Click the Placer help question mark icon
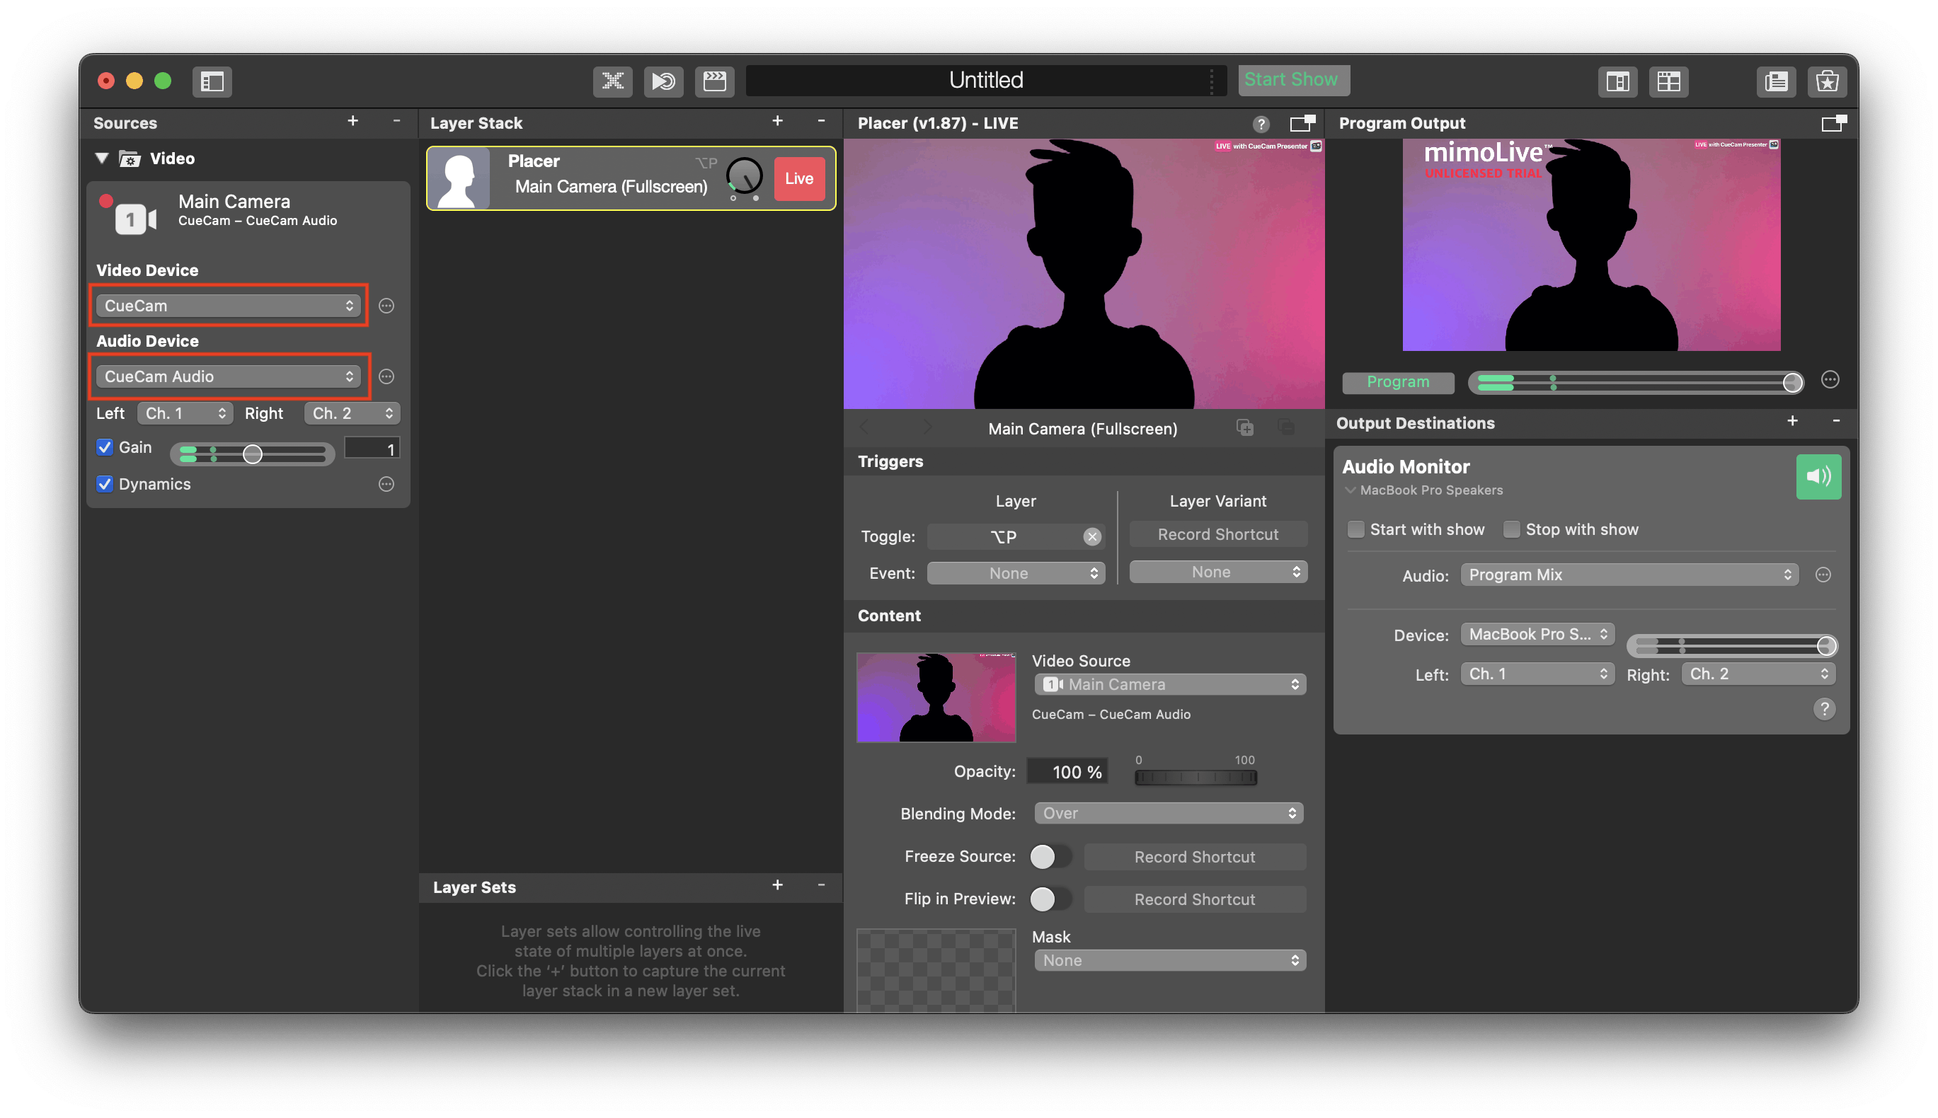This screenshot has height=1118, width=1938. point(1261,124)
